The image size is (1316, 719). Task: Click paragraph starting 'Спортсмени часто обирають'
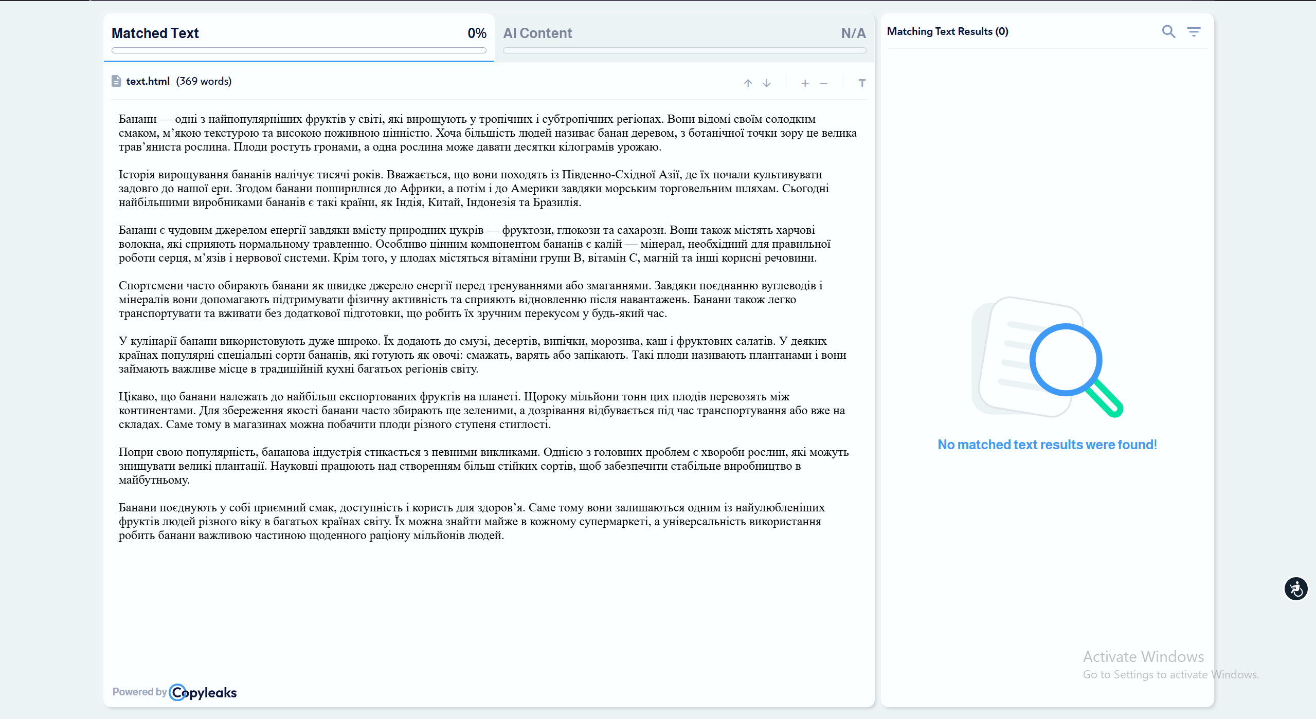click(471, 300)
